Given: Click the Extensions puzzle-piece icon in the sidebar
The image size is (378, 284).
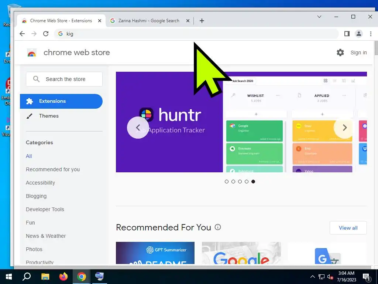Looking at the screenshot, I should (30, 101).
